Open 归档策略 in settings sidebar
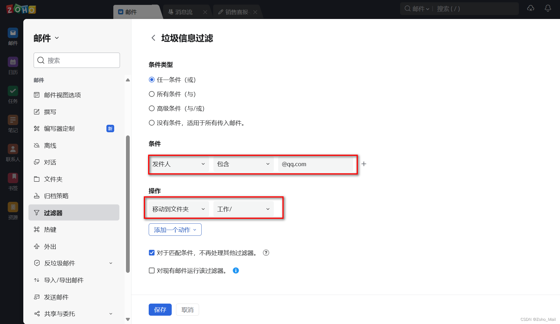 click(x=56, y=196)
